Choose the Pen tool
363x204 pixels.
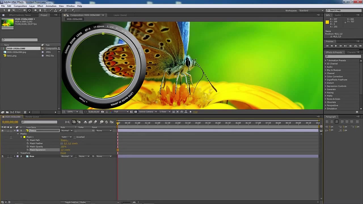coord(40,10)
